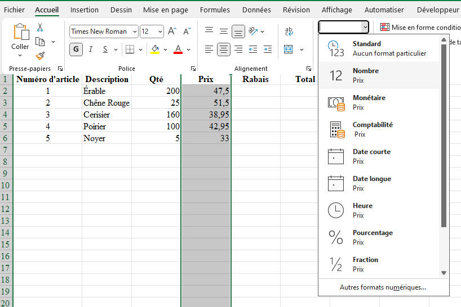Select cell containing Chêne Rouge
The image size is (461, 307).
point(107,103)
